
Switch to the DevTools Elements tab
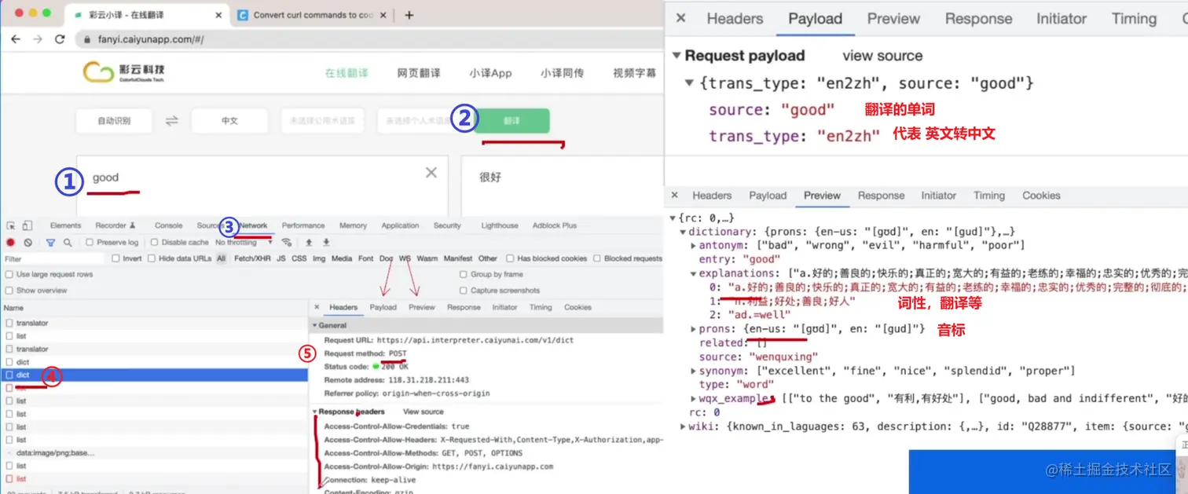(x=65, y=225)
